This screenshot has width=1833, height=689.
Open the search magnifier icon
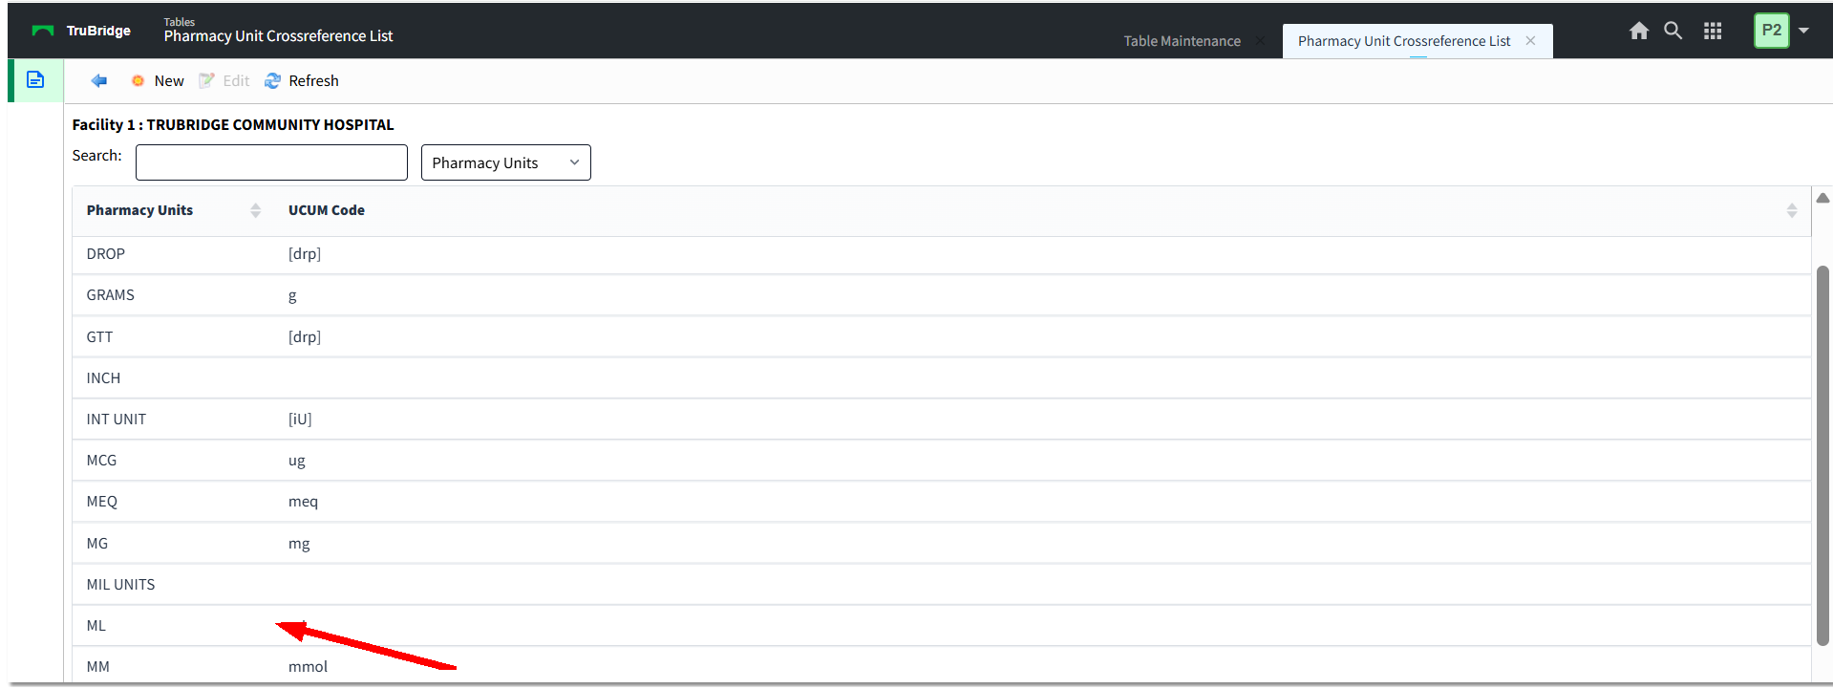[1673, 31]
